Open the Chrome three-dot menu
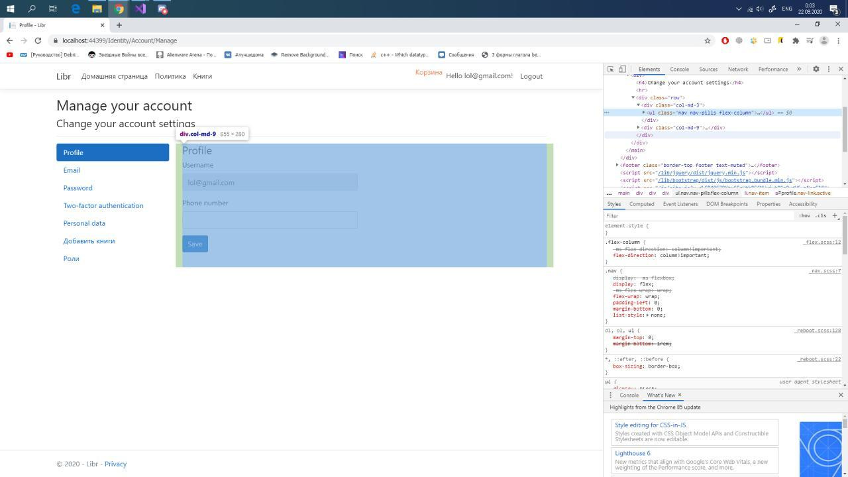 838,40
